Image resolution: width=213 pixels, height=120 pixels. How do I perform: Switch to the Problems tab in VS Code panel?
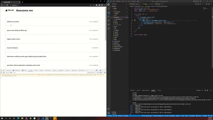tap(132, 90)
